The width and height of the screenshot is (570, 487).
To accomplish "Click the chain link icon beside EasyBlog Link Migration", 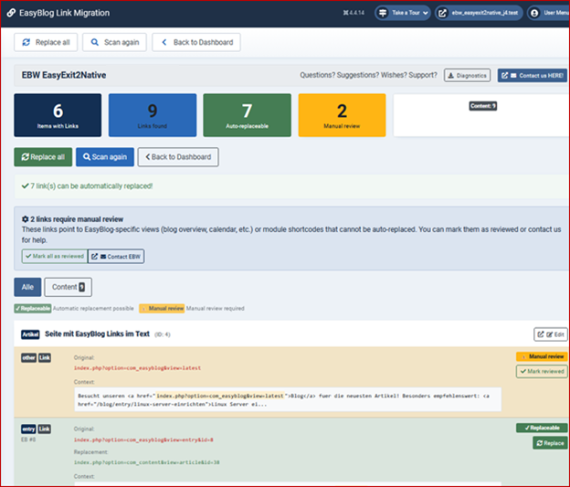I will point(11,13).
